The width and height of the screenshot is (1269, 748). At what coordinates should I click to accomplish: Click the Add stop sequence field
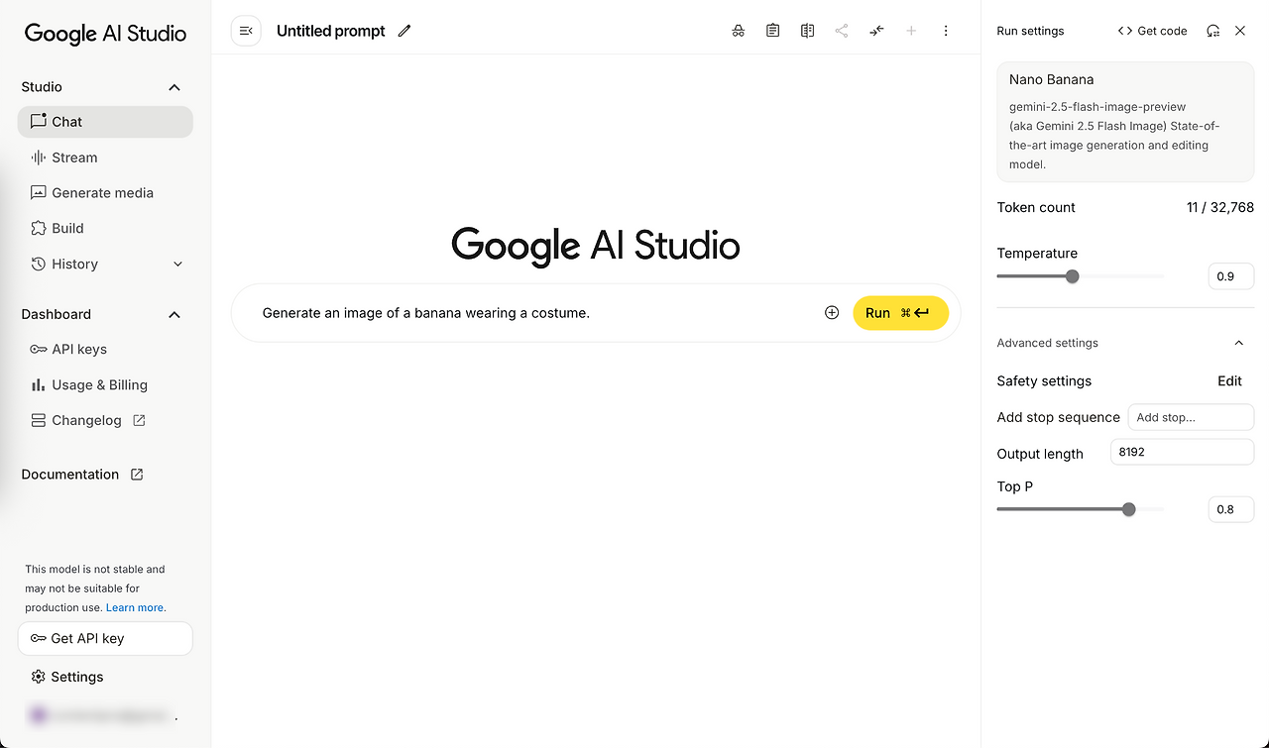coord(1191,417)
